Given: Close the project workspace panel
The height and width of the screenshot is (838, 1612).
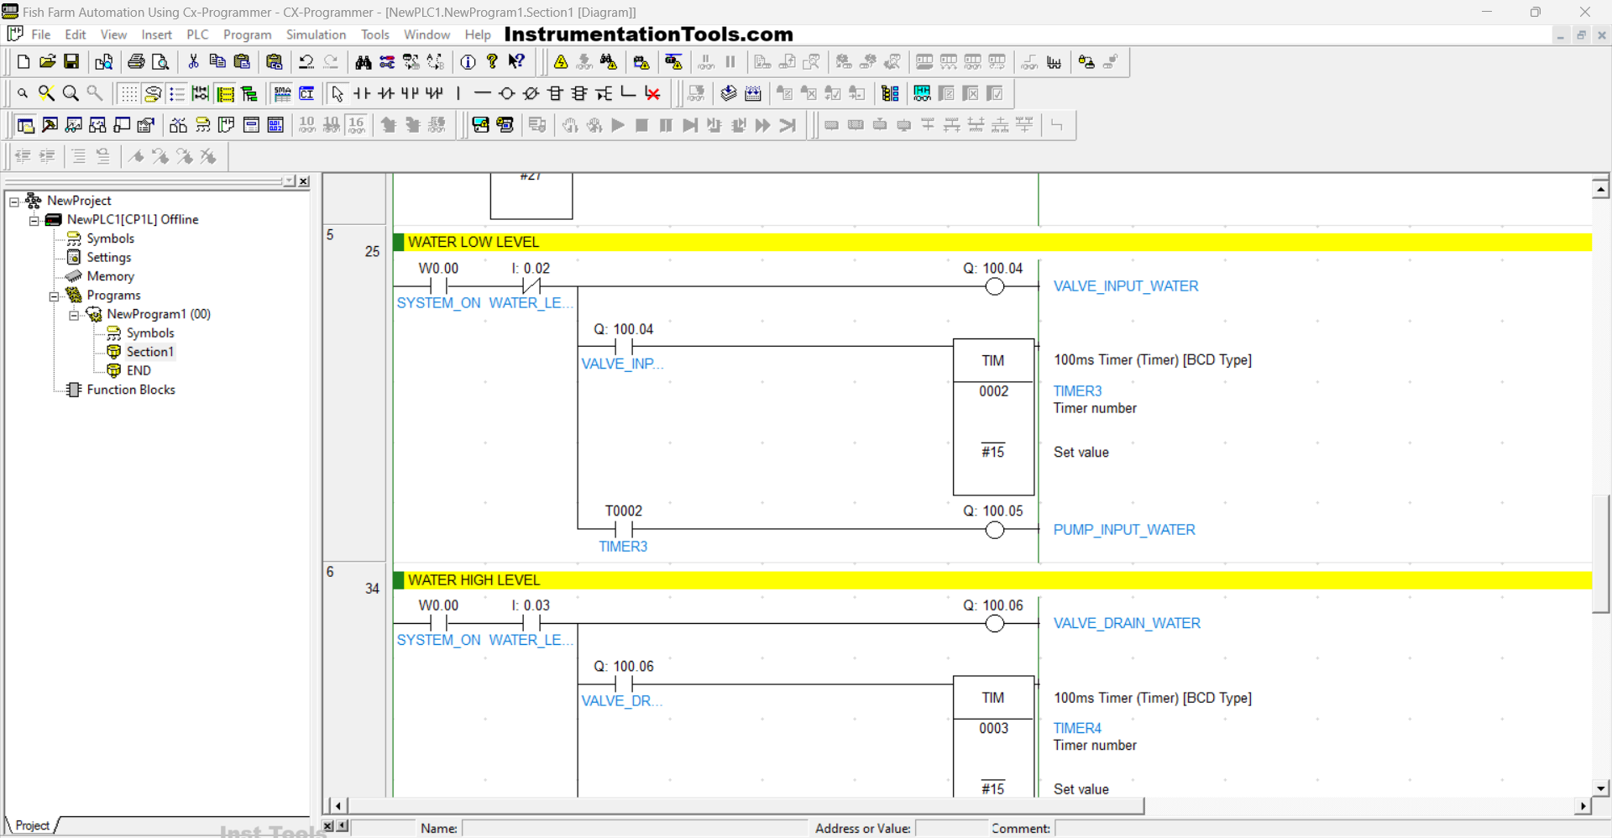Looking at the screenshot, I should coord(304,181).
